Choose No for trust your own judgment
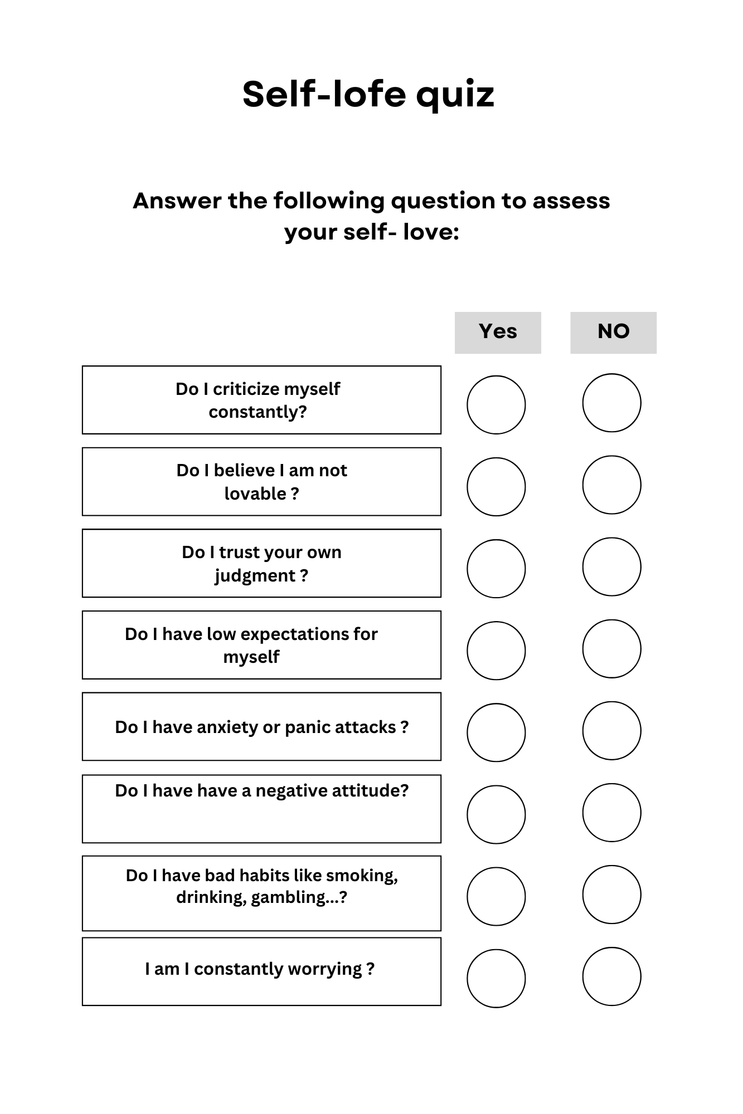Screen dimensions: 743x1114 click(x=611, y=566)
